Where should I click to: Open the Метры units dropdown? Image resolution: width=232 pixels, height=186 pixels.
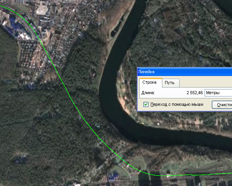218,93
